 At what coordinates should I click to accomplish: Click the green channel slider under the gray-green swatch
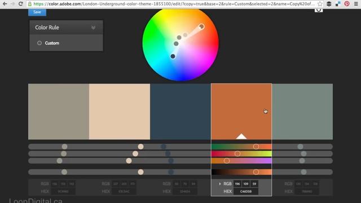tap(302, 153)
